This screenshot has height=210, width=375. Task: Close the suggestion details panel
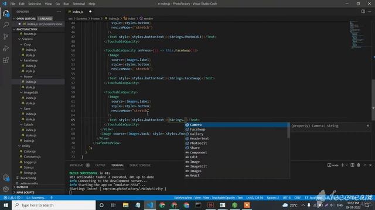[x=368, y=125]
